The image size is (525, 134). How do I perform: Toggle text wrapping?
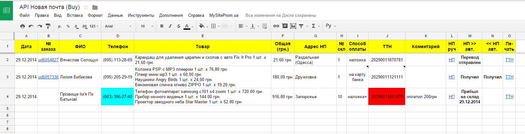pos(265,26)
